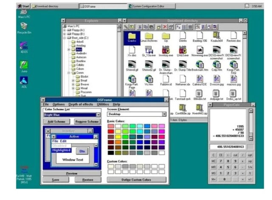Viewport: 272px width, 200px height.
Task: Click the Restore button in OSFrame
Action: (88, 180)
